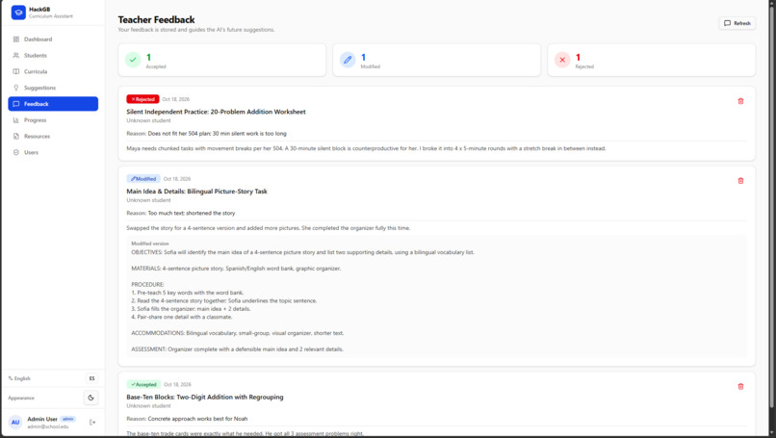Delete the Silent Independent Practice feedback
776x438 pixels.
click(x=740, y=101)
